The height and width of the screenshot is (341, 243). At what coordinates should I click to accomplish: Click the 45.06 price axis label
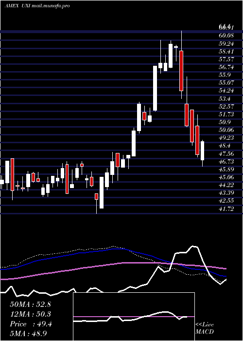coord(226,177)
